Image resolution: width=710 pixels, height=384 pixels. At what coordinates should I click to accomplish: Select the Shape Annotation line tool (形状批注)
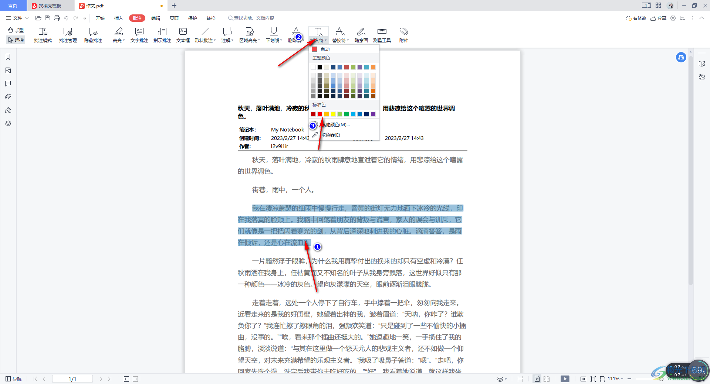click(x=205, y=32)
